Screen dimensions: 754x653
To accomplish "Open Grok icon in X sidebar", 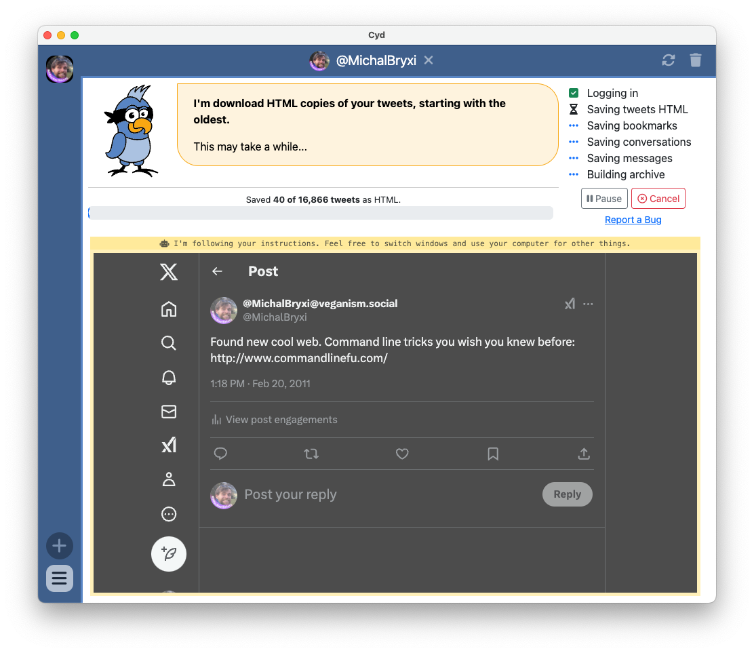I will click(169, 446).
